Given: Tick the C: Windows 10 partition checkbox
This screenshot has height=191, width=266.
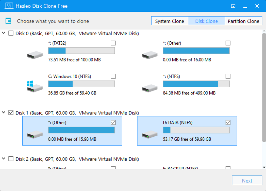Looking at the screenshot, I should (113, 76).
